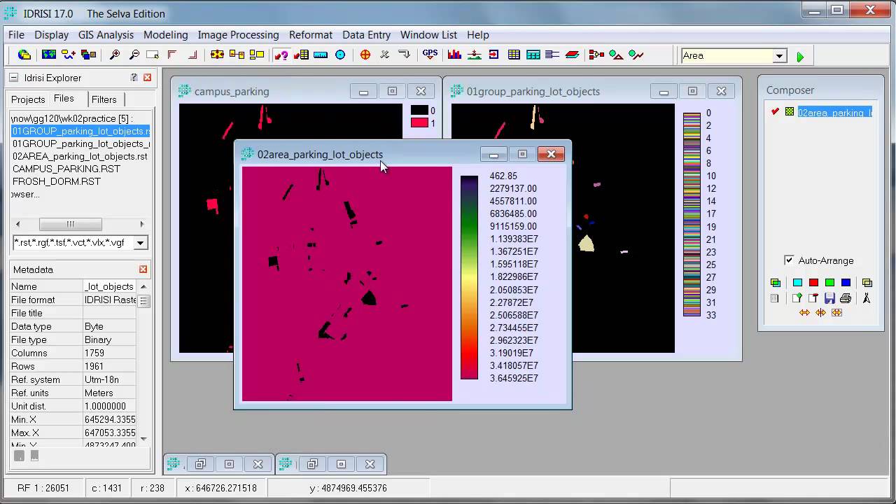This screenshot has height=504, width=896.
Task: Click the zoom in magnifier icon
Action: click(115, 55)
